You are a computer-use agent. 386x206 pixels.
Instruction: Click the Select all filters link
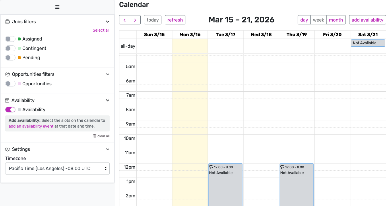[101, 30]
